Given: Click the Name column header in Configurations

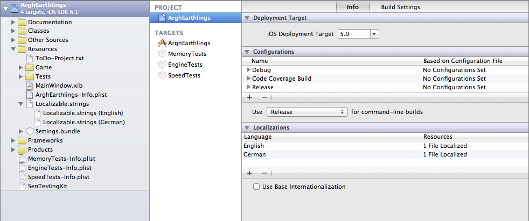Looking at the screenshot, I should click(260, 61).
